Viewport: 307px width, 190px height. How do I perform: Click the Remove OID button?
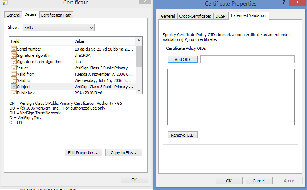pyautogui.click(x=182, y=135)
